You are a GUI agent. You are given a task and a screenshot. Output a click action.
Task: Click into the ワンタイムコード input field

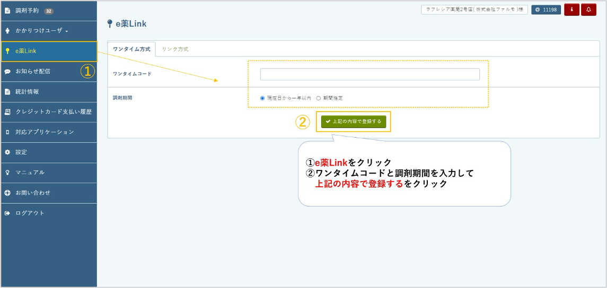tap(370, 74)
